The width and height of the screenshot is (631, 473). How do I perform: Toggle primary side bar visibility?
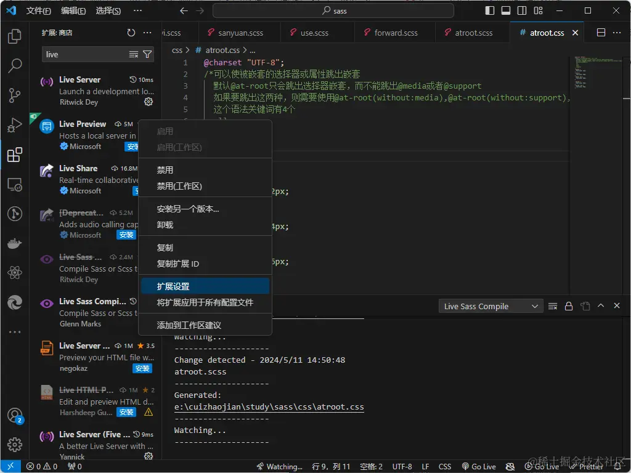pyautogui.click(x=490, y=11)
